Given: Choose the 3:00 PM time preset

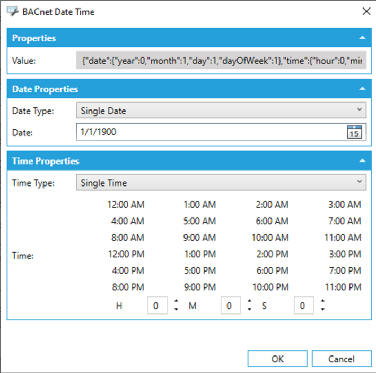Looking at the screenshot, I should [x=344, y=254].
